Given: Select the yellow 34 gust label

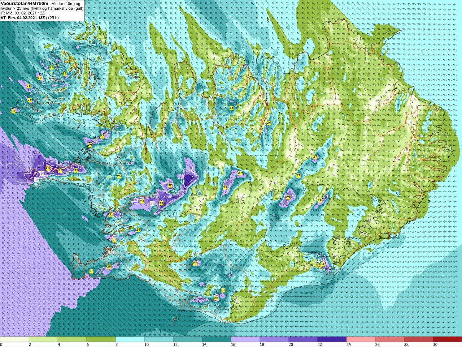Looking at the screenshot, I should 323,264.
